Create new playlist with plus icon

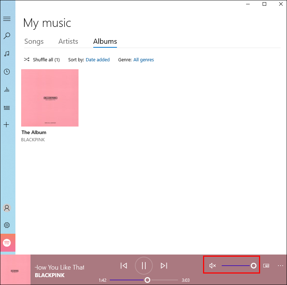[6, 125]
